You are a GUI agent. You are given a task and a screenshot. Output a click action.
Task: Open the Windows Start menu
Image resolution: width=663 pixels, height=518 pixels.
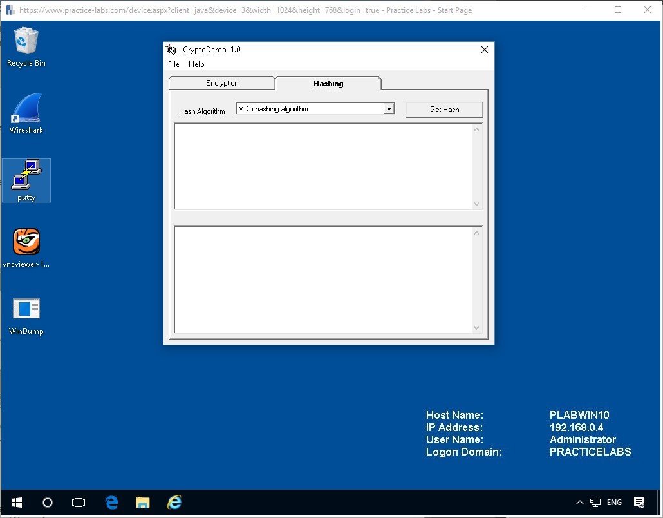pyautogui.click(x=16, y=503)
